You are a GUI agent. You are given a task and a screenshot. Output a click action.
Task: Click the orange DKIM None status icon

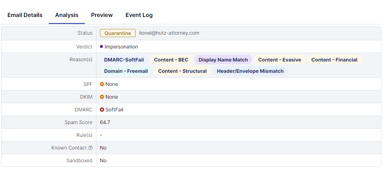click(102, 97)
